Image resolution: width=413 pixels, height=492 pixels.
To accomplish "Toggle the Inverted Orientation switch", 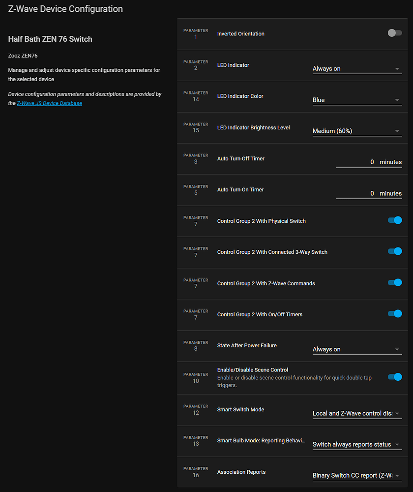I will 394,33.
